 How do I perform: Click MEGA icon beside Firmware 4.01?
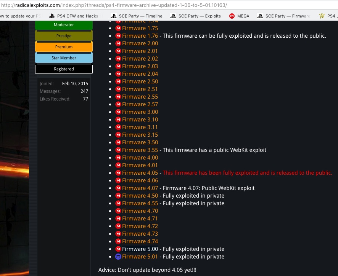pyautogui.click(x=118, y=165)
